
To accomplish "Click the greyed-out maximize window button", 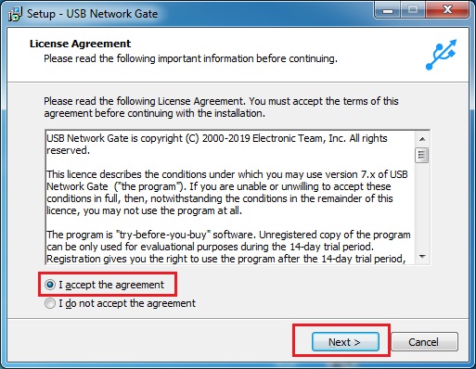I will tap(413, 10).
